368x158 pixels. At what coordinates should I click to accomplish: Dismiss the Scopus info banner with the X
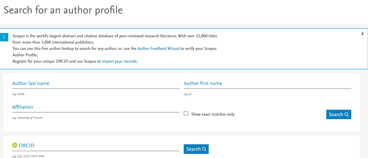pos(362,33)
